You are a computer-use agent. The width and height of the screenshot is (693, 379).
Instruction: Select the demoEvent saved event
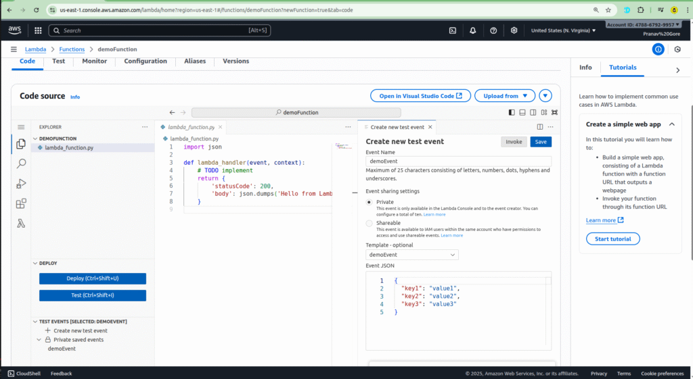point(62,349)
